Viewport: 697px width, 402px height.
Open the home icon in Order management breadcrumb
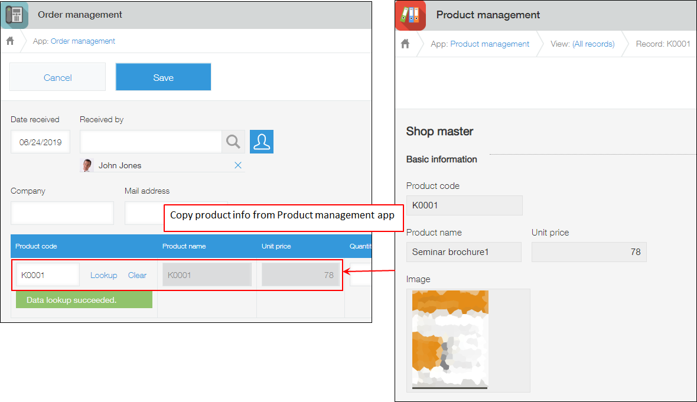pyautogui.click(x=9, y=41)
